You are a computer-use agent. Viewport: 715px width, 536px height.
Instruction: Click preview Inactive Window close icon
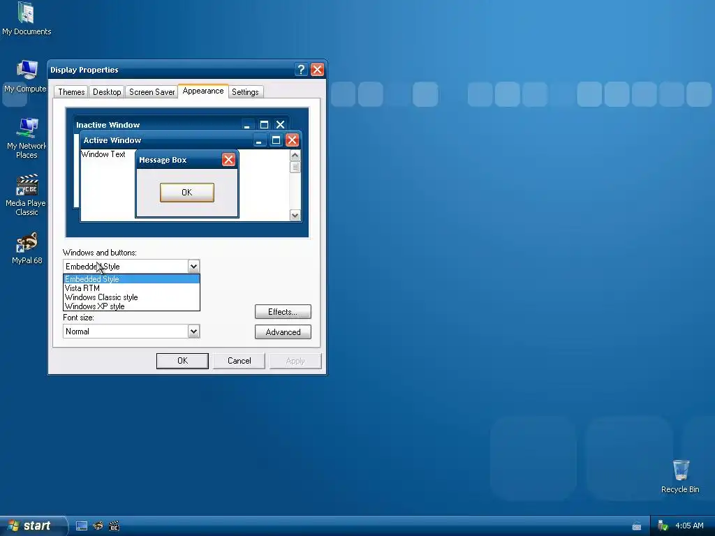point(281,124)
